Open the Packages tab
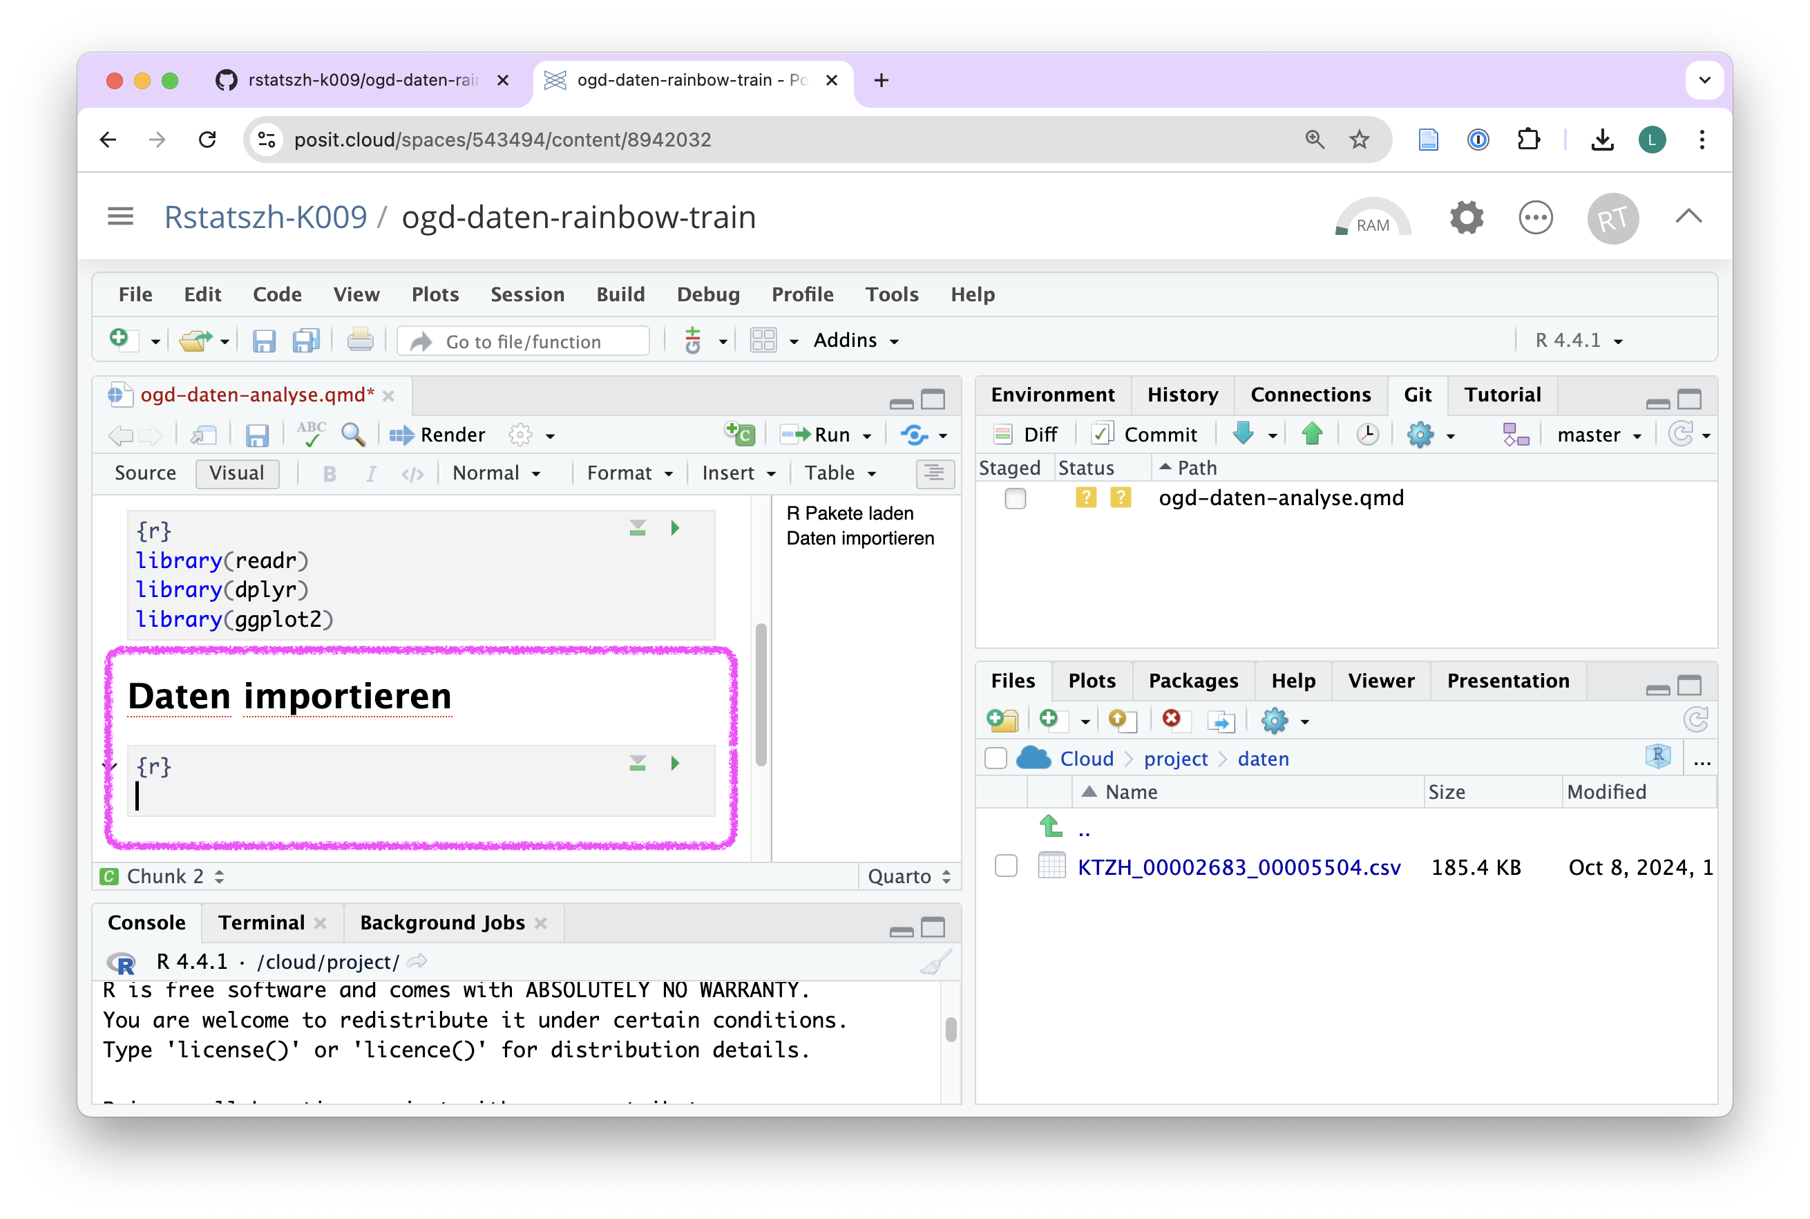 [x=1193, y=680]
